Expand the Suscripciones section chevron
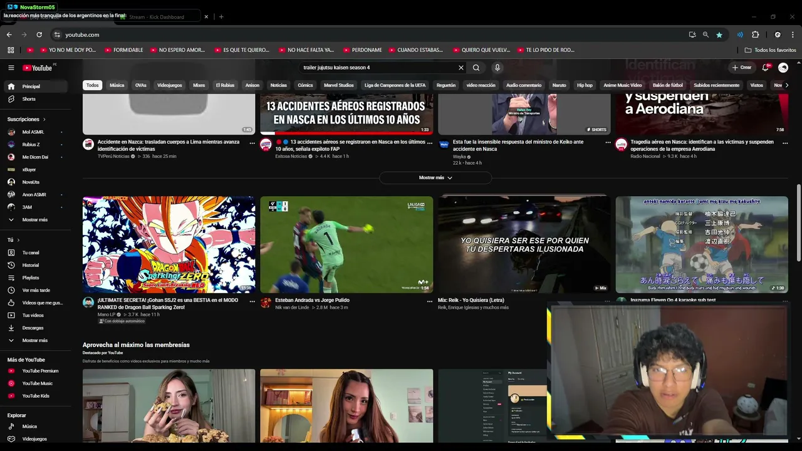The height and width of the screenshot is (451, 802). point(44,119)
